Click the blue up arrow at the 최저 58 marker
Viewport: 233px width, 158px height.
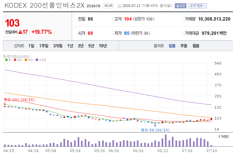(x=155, y=126)
